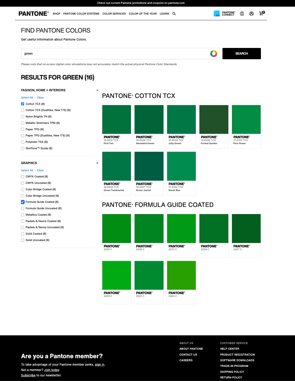Open the shopping cart
This screenshot has height=381, width=295.
pos(261,14)
